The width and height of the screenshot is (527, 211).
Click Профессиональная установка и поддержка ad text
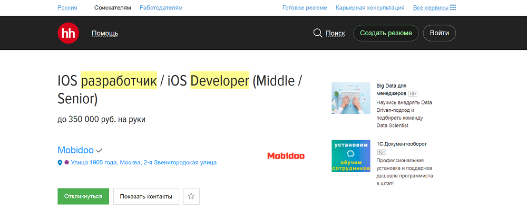point(405,172)
